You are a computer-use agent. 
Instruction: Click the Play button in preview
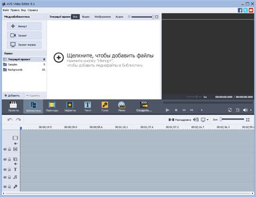pyautogui.click(x=167, y=110)
